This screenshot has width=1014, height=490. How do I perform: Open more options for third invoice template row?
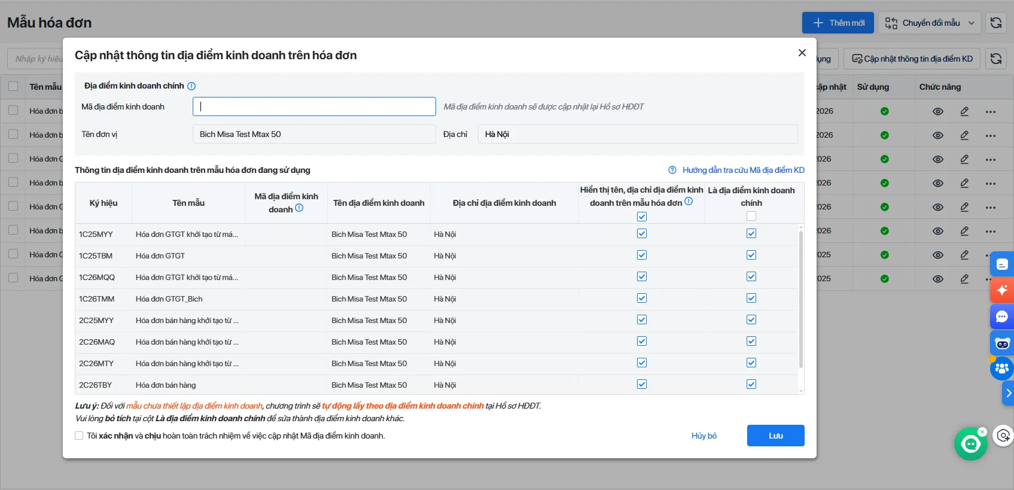click(x=991, y=159)
